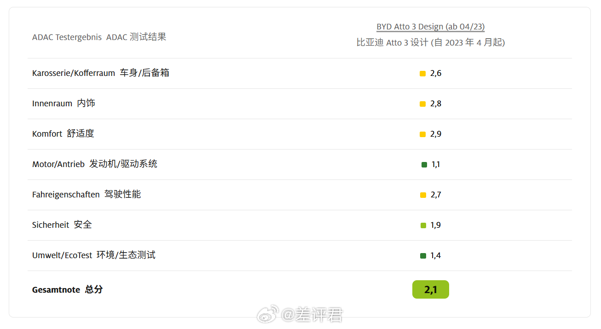Click the Weibo logo watermark icon
This screenshot has height=329, width=601.
pyautogui.click(x=268, y=314)
